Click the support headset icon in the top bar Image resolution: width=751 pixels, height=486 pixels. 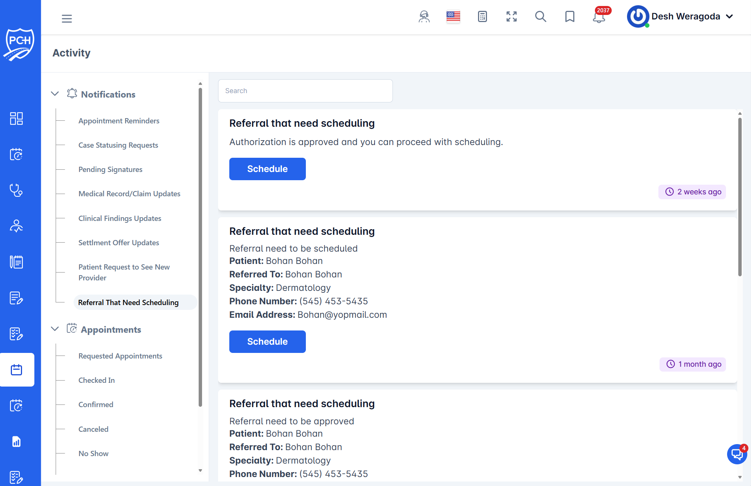(x=424, y=17)
